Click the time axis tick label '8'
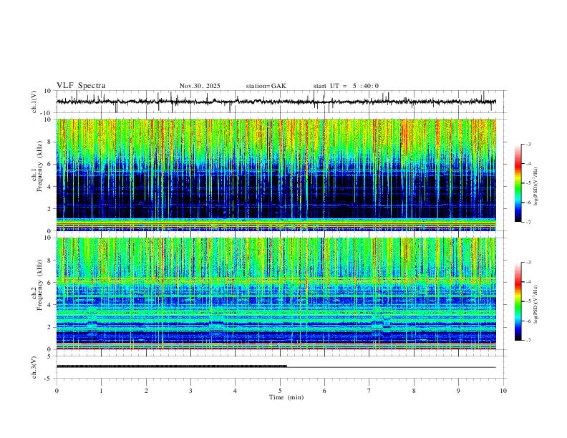 point(414,391)
